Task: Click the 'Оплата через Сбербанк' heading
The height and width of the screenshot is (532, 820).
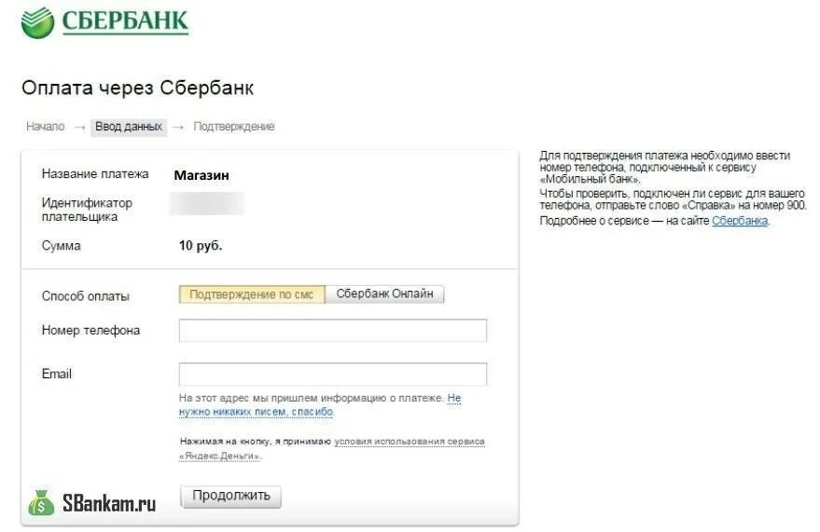Action: [137, 88]
